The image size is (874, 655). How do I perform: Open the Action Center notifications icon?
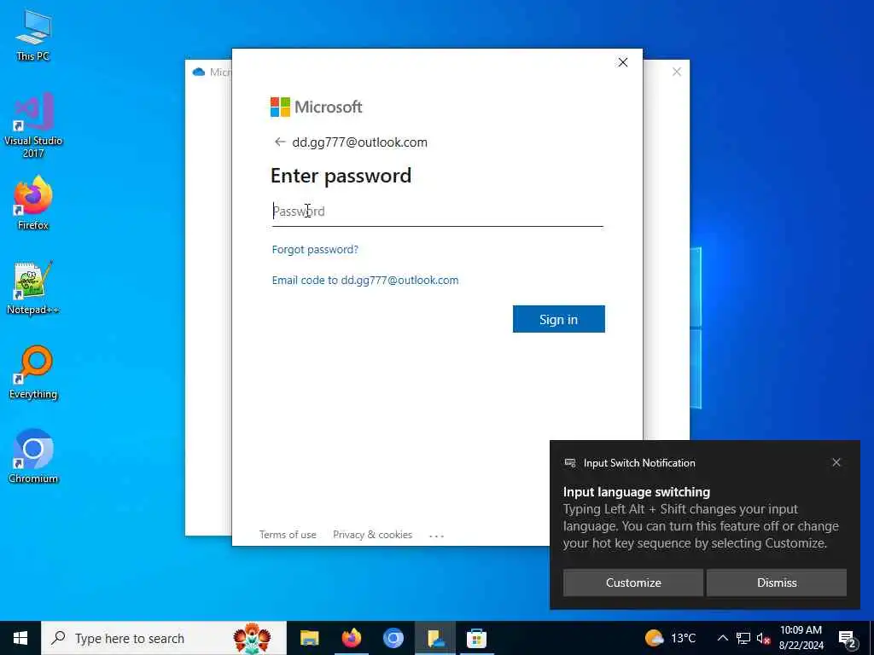click(x=848, y=640)
